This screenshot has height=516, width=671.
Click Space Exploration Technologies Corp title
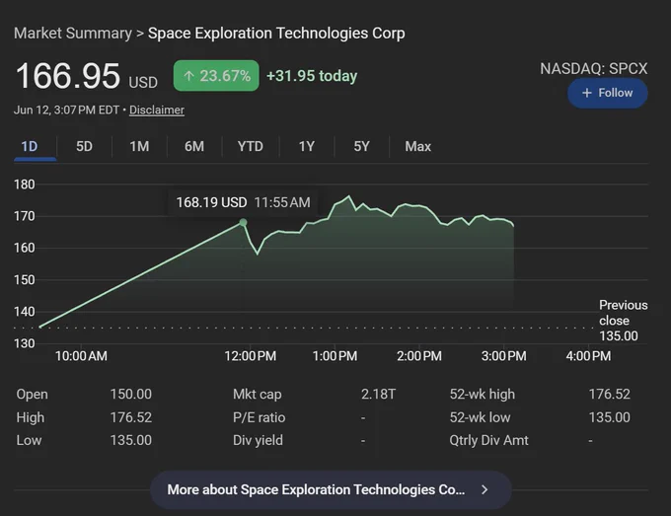pyautogui.click(x=276, y=34)
